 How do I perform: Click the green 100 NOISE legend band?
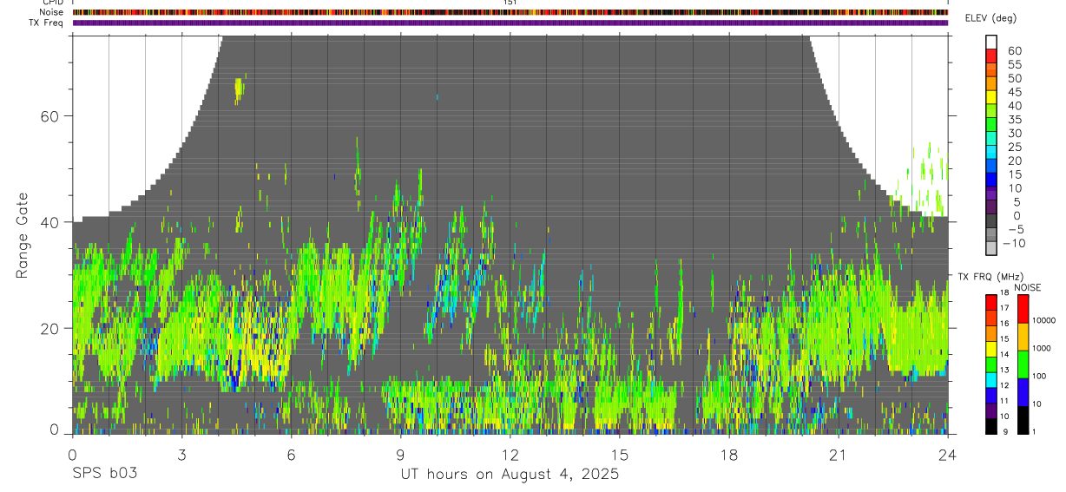click(1023, 364)
